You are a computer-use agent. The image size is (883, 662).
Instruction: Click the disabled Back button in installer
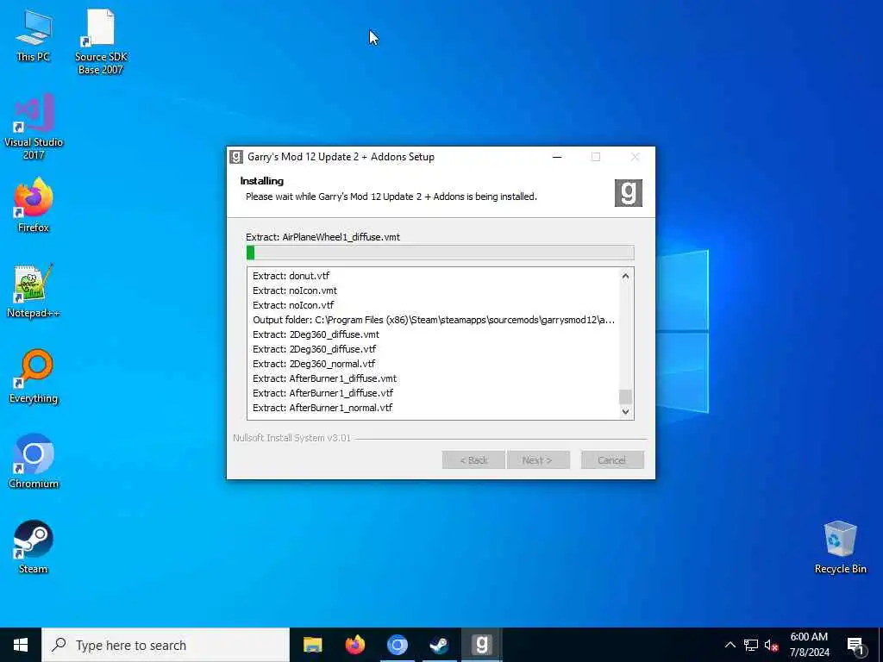point(473,460)
